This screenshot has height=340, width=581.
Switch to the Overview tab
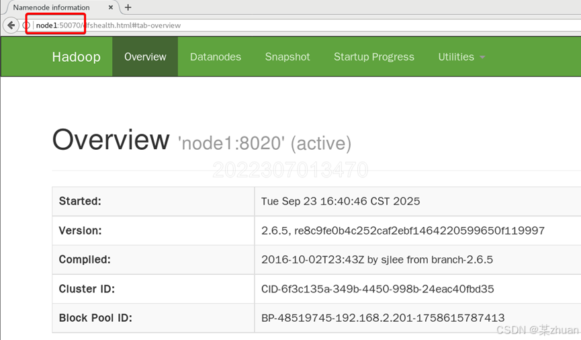[145, 56]
